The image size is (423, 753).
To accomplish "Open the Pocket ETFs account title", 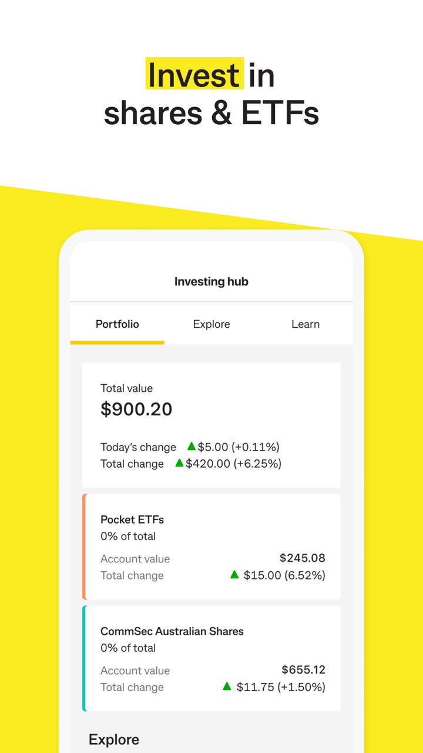I will tap(132, 519).
